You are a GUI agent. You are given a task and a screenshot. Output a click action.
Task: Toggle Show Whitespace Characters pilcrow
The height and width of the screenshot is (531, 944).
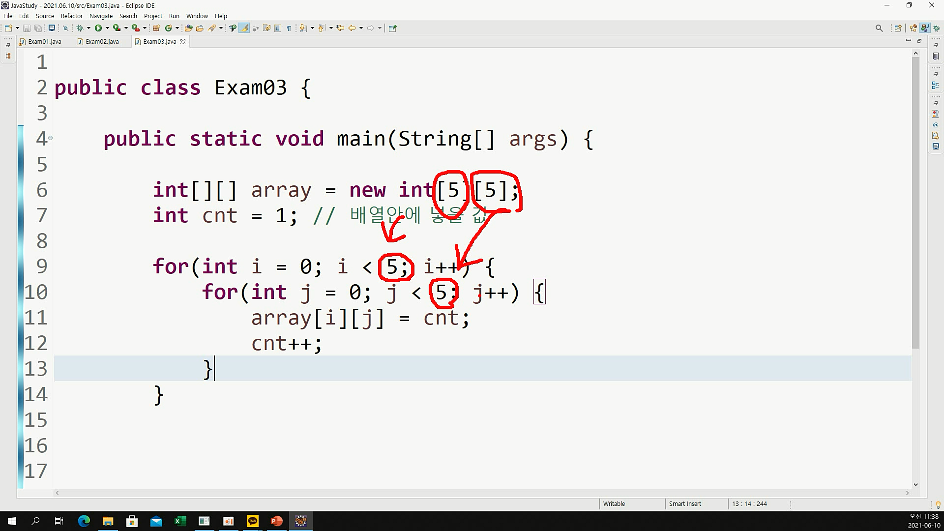[289, 28]
